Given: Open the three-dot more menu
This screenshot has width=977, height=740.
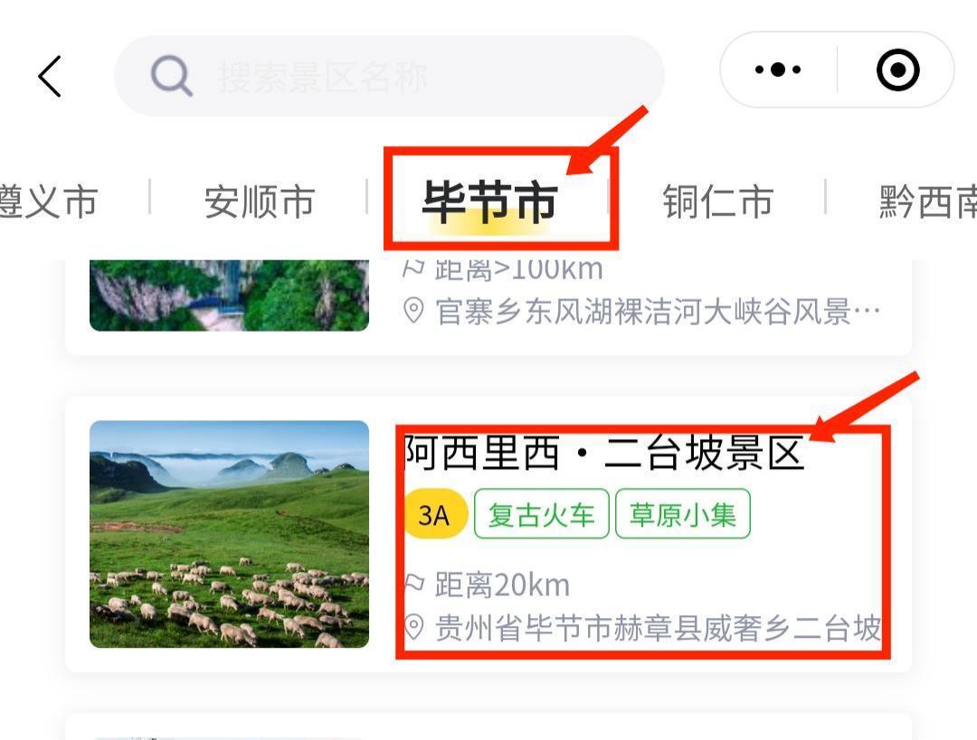Looking at the screenshot, I should pos(778,69).
